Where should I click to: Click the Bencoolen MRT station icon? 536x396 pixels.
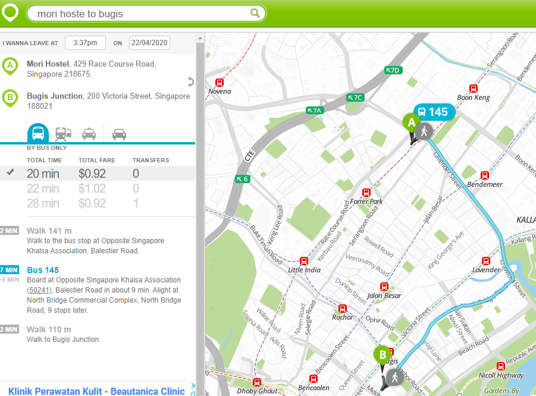(x=313, y=379)
